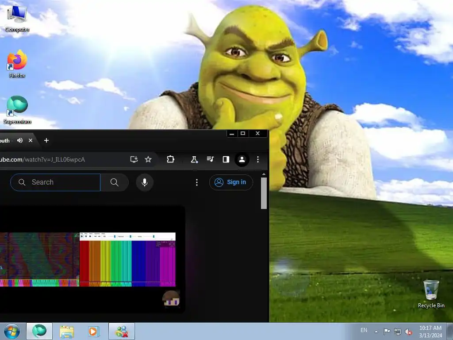This screenshot has width=453, height=340.
Task: Click the Show desktop button
Action: 450,331
